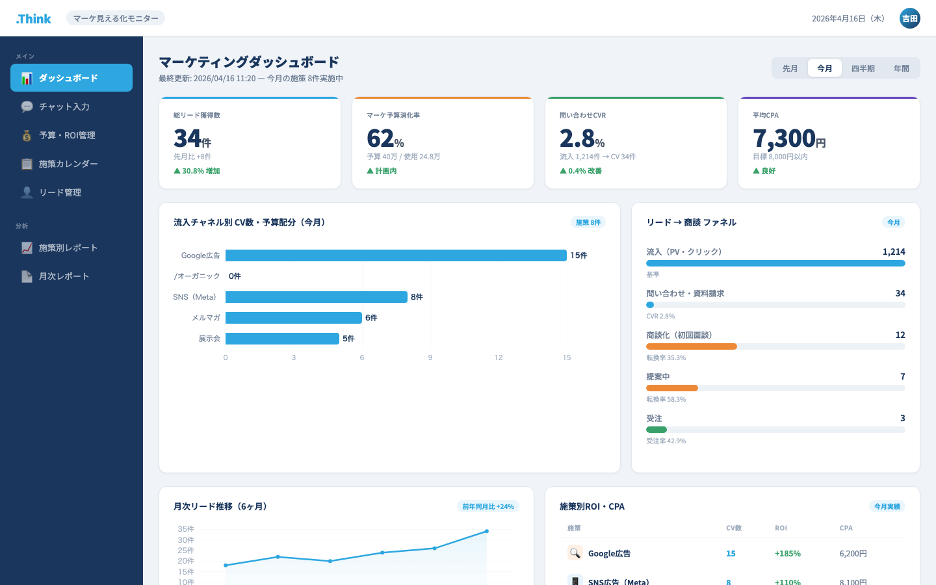Click the CV数 column header
This screenshot has height=585, width=936.
(x=734, y=528)
